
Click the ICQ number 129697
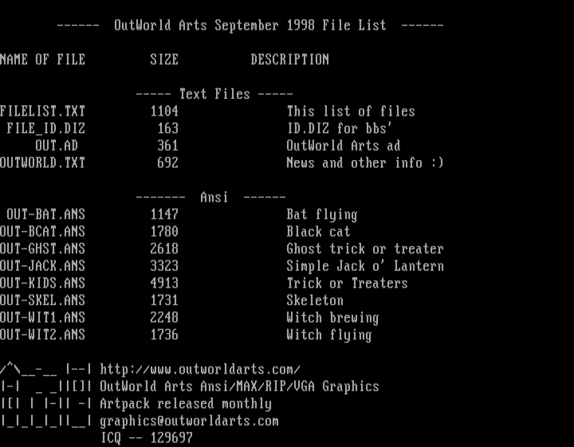point(171,438)
